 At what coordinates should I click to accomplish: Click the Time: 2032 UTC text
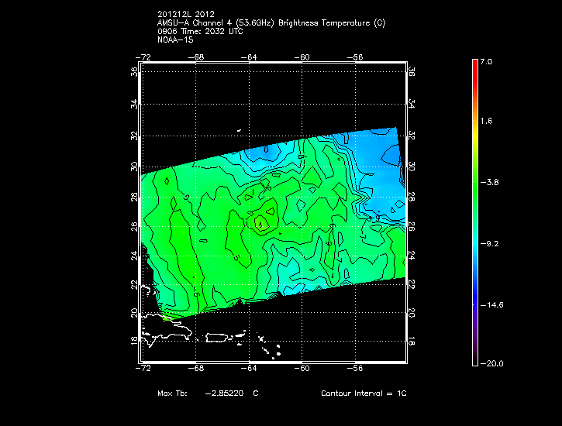[211, 32]
